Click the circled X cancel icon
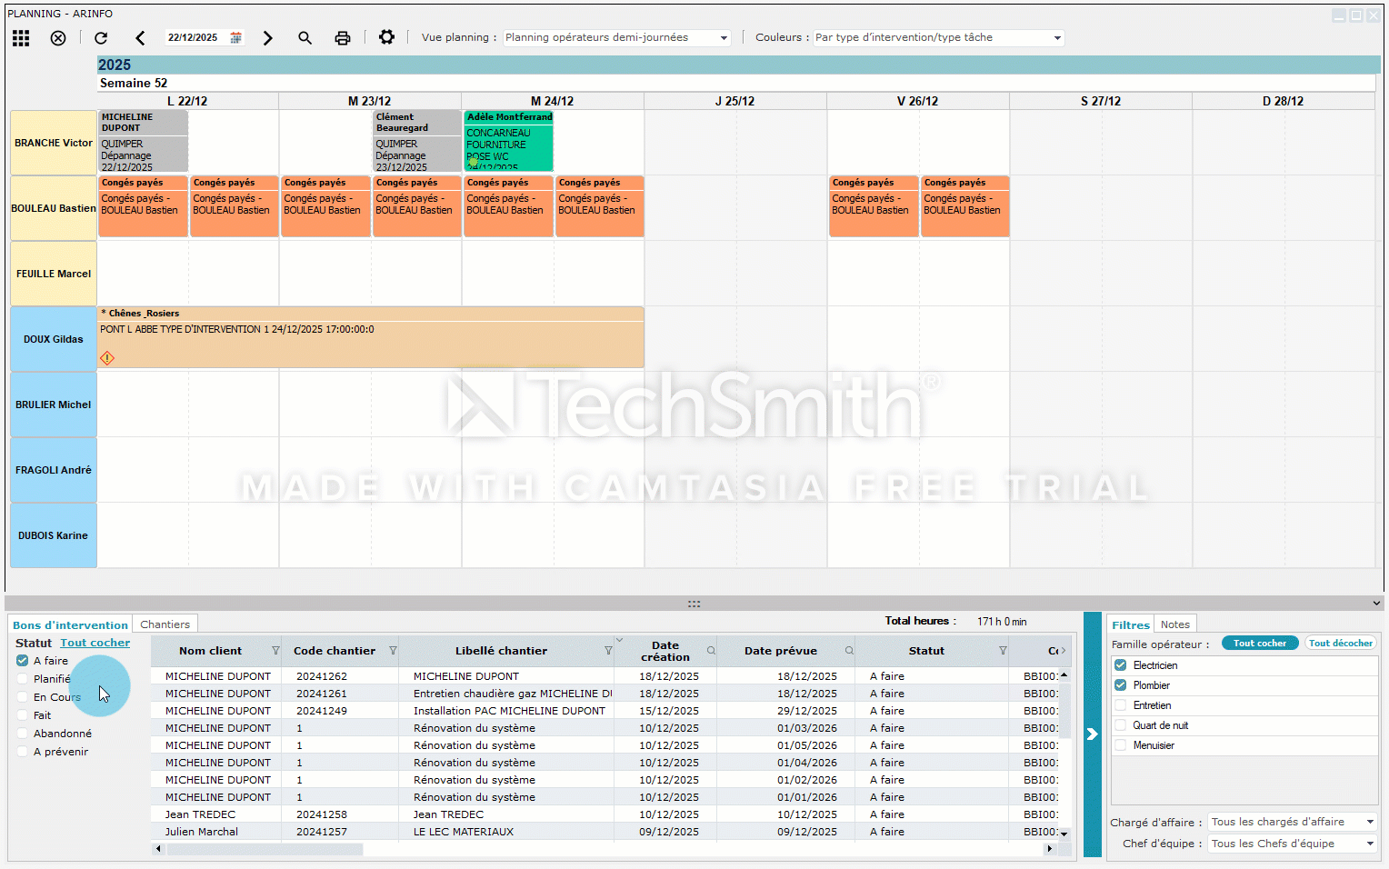The width and height of the screenshot is (1389, 869). point(58,38)
